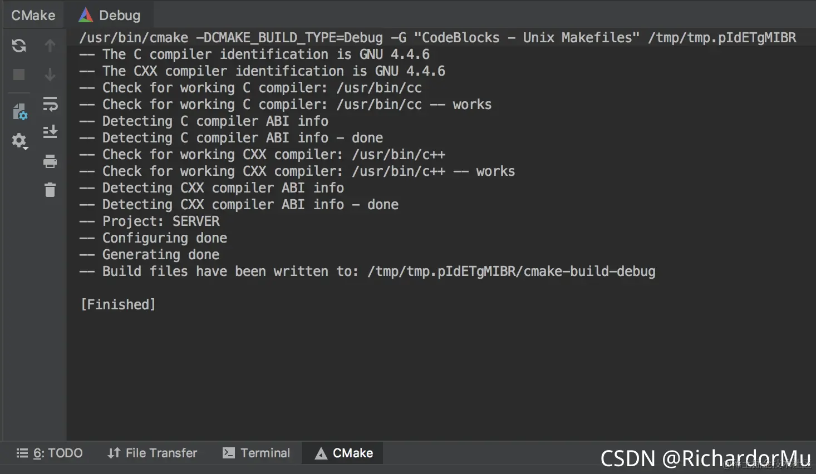Click the [Finished] line in output
The width and height of the screenshot is (816, 474).
[118, 304]
